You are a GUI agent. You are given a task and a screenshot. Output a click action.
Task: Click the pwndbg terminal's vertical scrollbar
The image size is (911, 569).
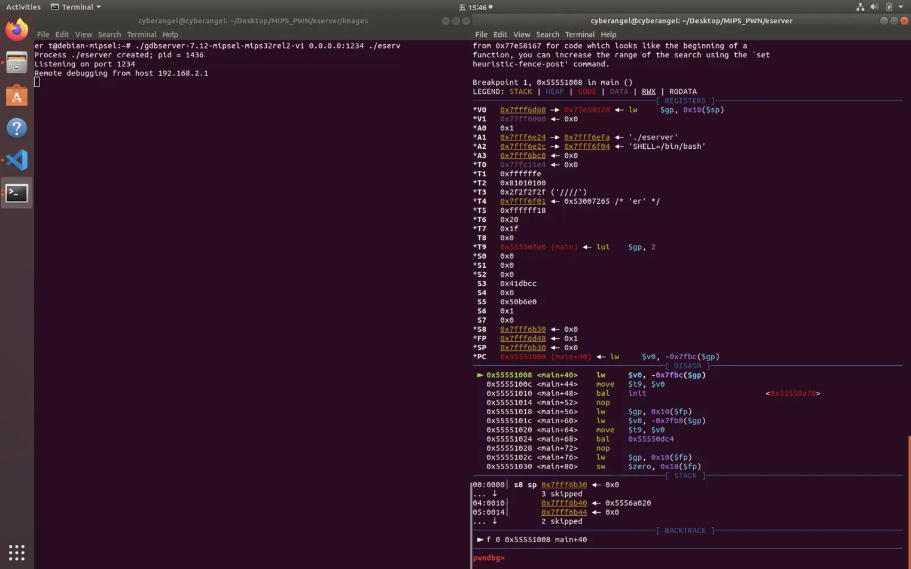click(909, 502)
